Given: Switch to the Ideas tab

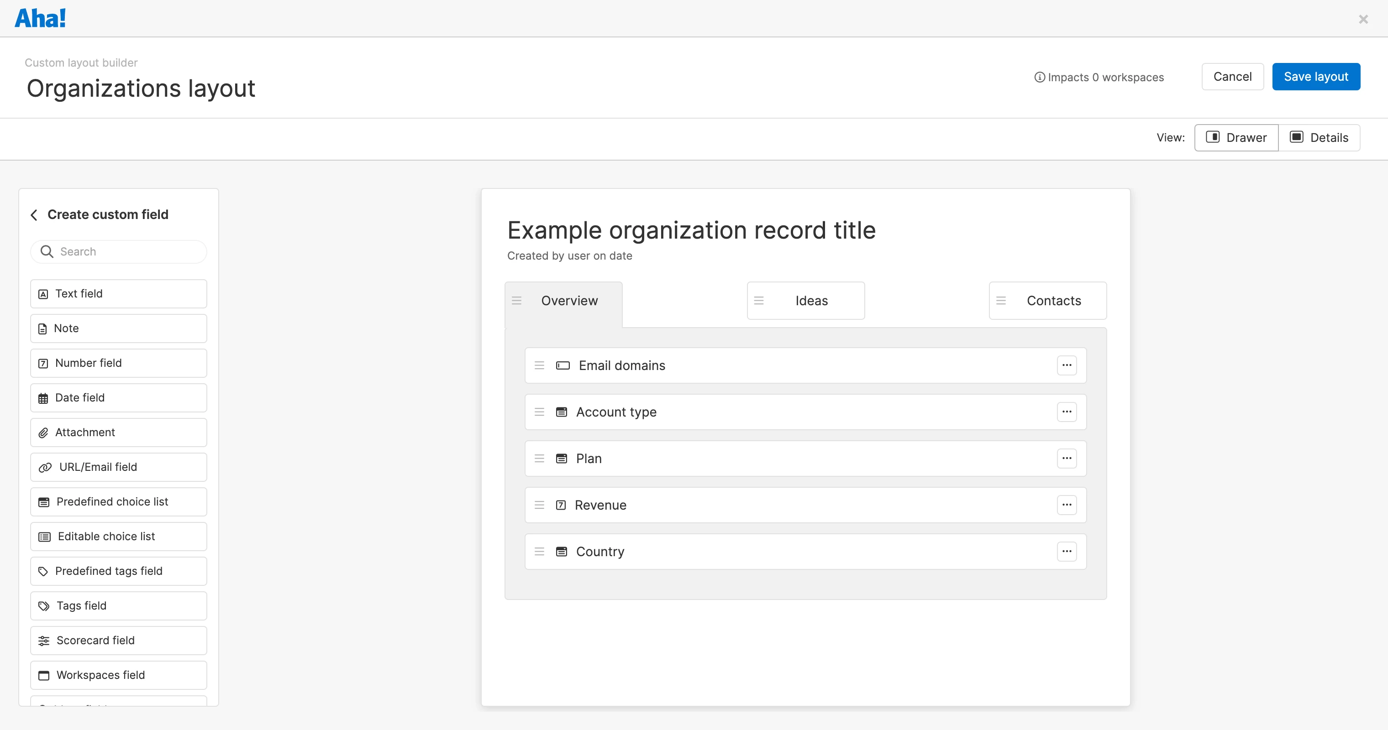Looking at the screenshot, I should click(x=811, y=300).
